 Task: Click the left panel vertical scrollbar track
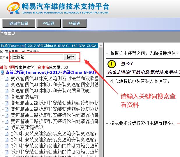(101, 102)
